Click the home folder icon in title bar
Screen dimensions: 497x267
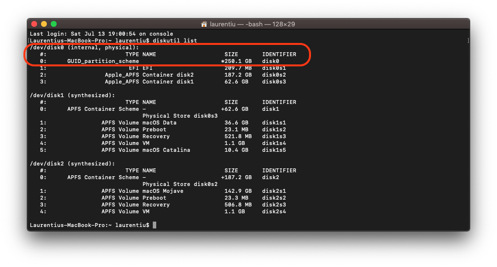[205, 24]
